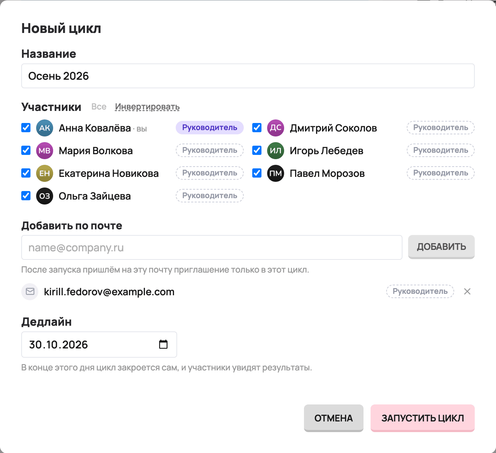
Task: Mark Дмитрий Соколов as Руководитель
Action: 441,128
